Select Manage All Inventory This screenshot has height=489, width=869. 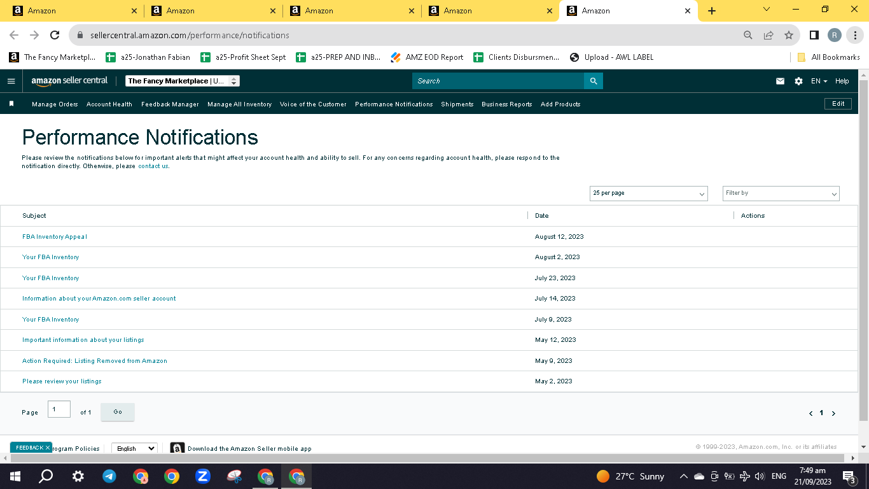click(239, 104)
